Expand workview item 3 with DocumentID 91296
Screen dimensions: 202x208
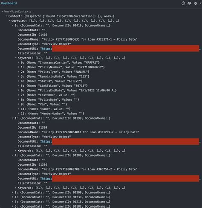click(13, 192)
